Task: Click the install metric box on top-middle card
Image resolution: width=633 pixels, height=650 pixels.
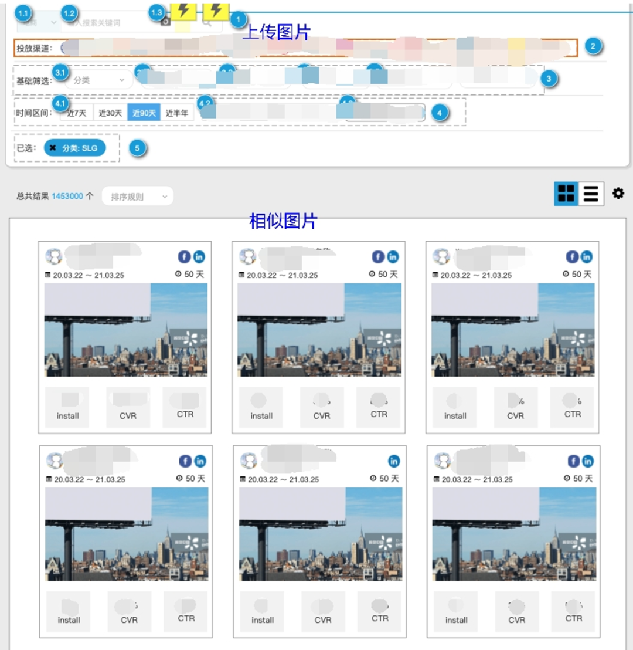Action: pos(261,407)
